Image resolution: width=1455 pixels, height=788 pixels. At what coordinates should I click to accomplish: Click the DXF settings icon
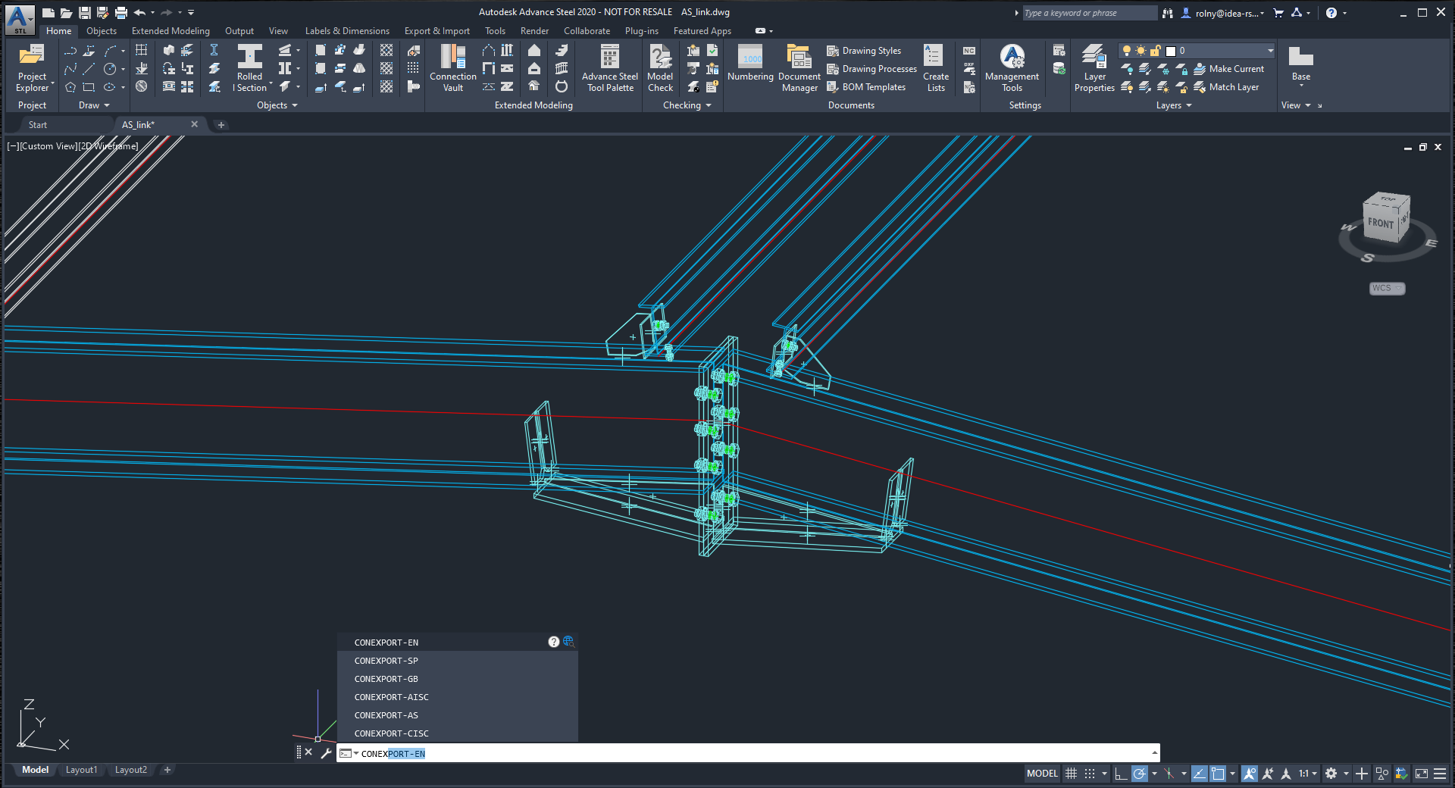[969, 69]
